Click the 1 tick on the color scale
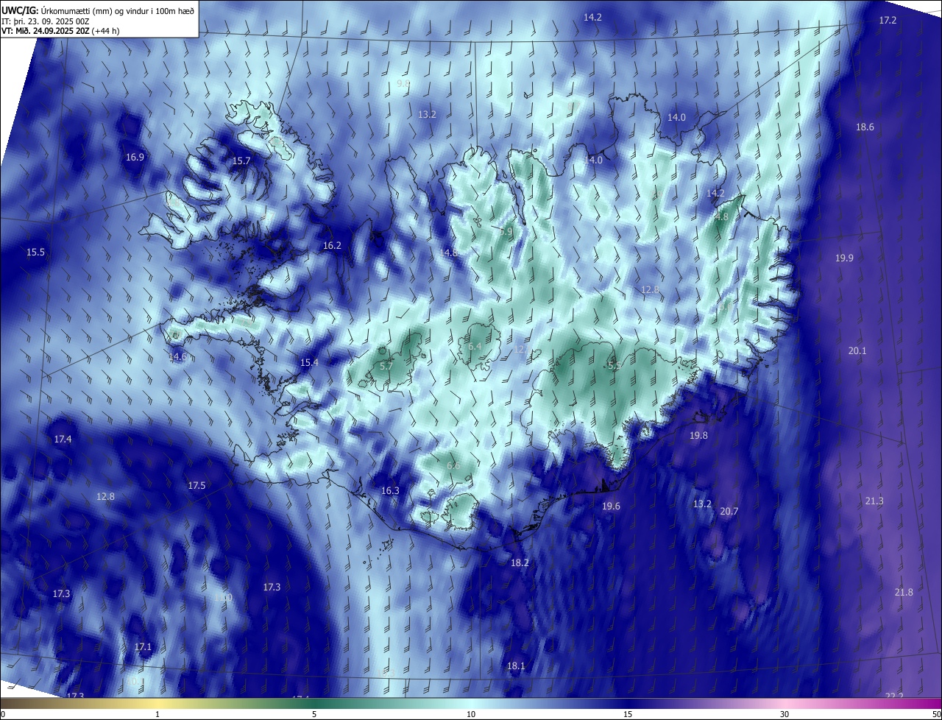The width and height of the screenshot is (942, 720). 157,714
